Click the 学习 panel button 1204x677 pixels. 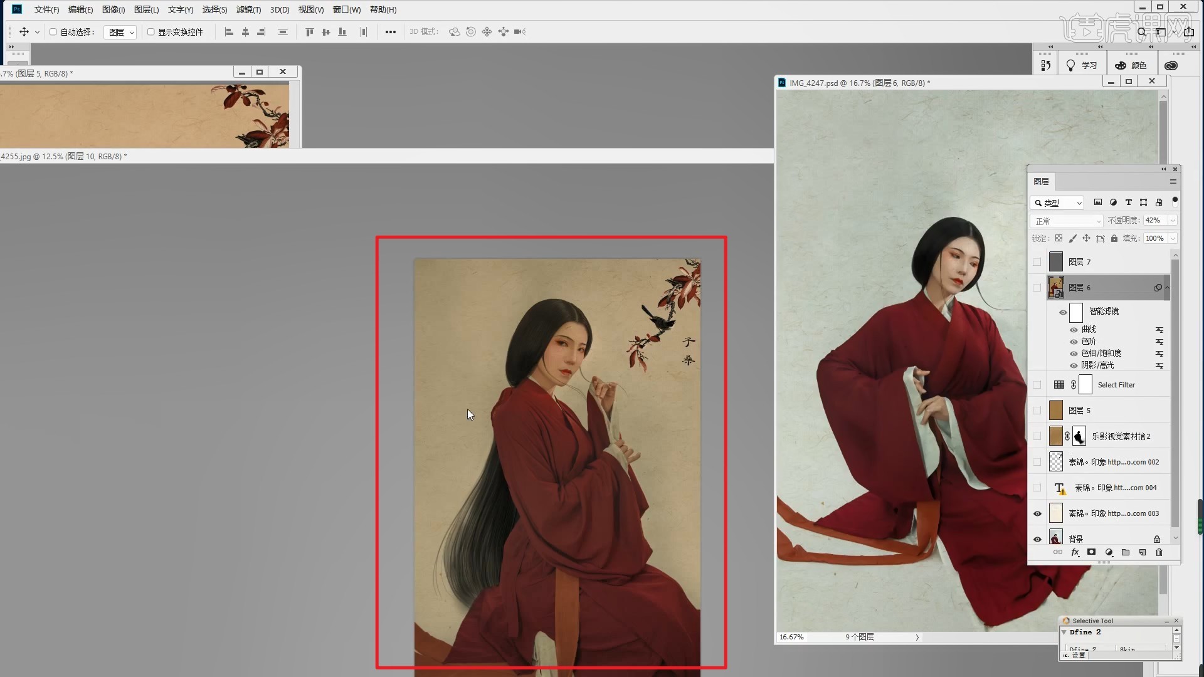click(x=1082, y=65)
